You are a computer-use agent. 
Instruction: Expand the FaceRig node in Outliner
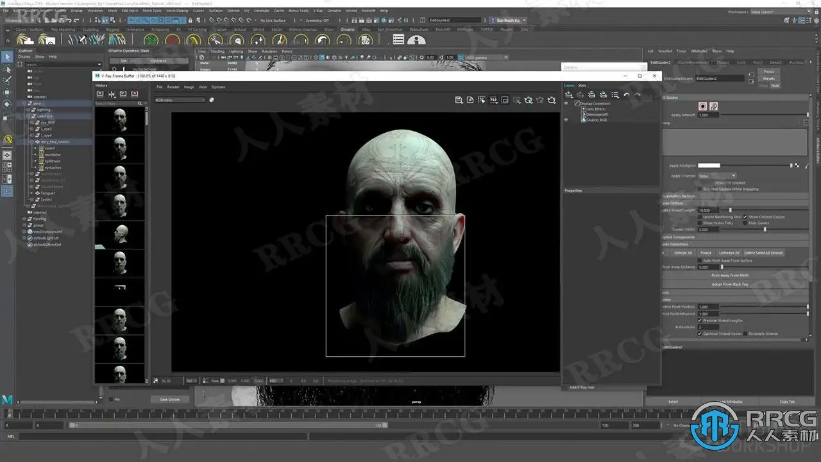click(24, 219)
